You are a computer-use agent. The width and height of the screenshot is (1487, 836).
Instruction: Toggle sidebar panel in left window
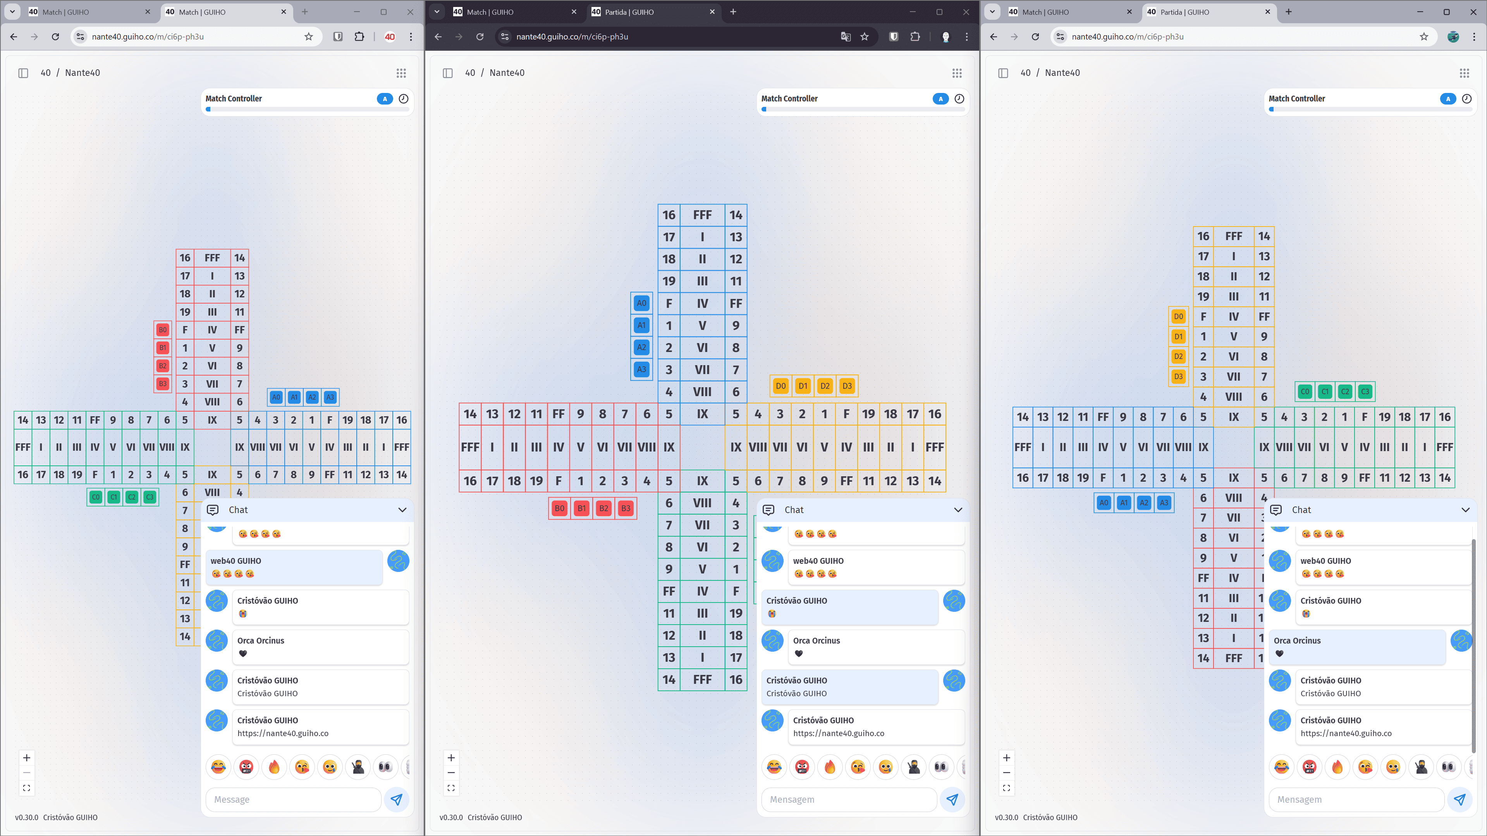tap(23, 73)
